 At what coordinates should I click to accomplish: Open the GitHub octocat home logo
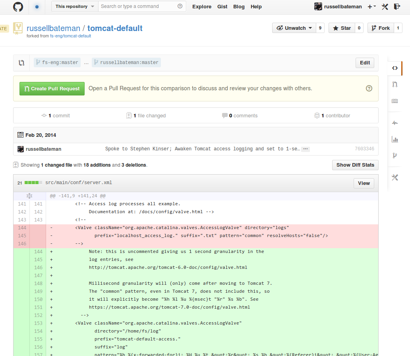pos(18,7)
